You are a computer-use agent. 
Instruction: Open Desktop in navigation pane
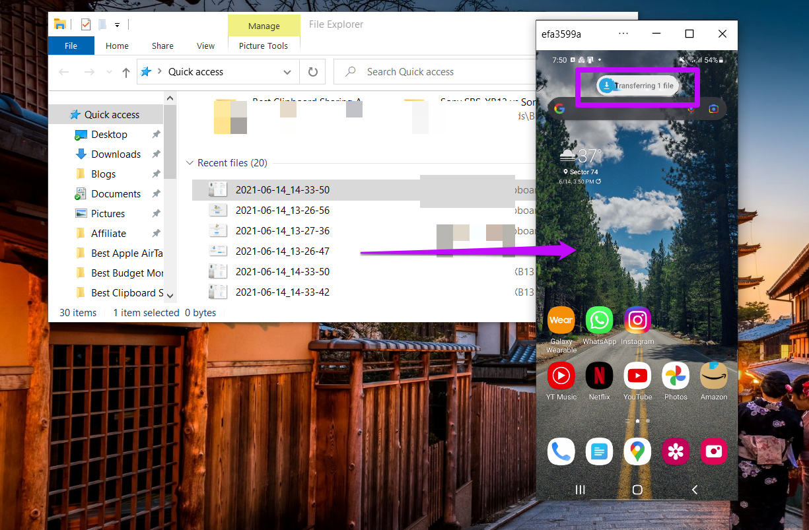pos(109,134)
